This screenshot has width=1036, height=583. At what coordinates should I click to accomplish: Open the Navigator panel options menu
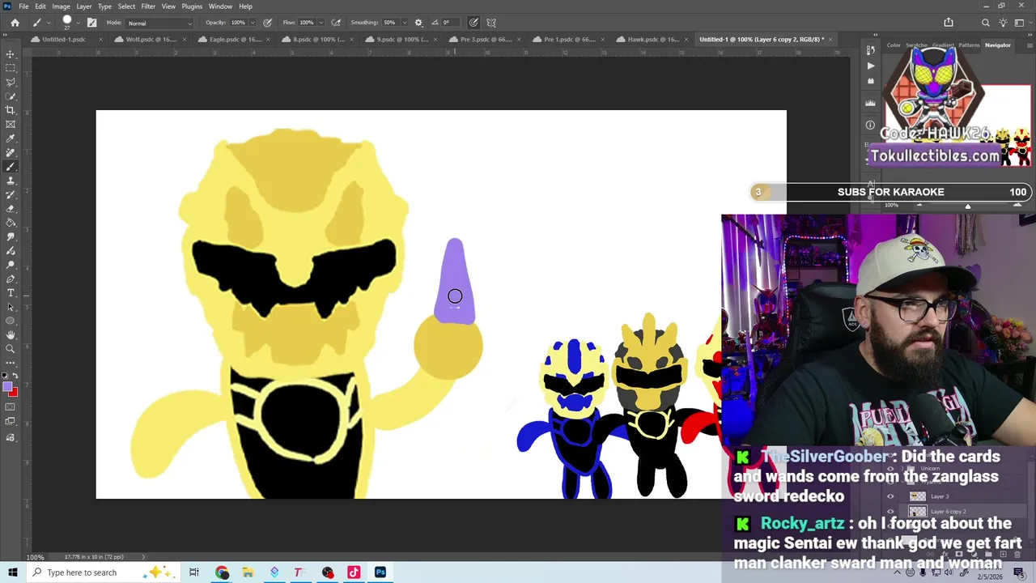tap(1028, 45)
